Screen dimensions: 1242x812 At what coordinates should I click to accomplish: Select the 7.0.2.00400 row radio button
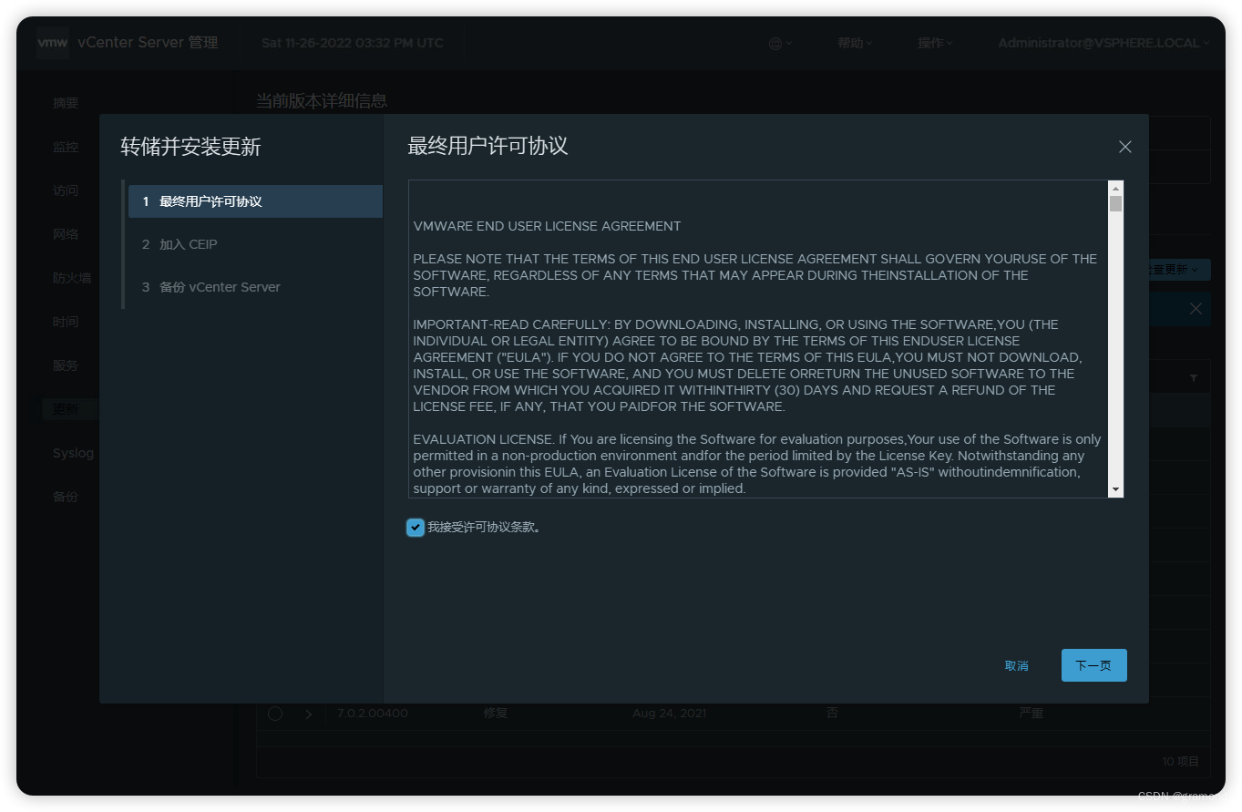[x=275, y=714]
